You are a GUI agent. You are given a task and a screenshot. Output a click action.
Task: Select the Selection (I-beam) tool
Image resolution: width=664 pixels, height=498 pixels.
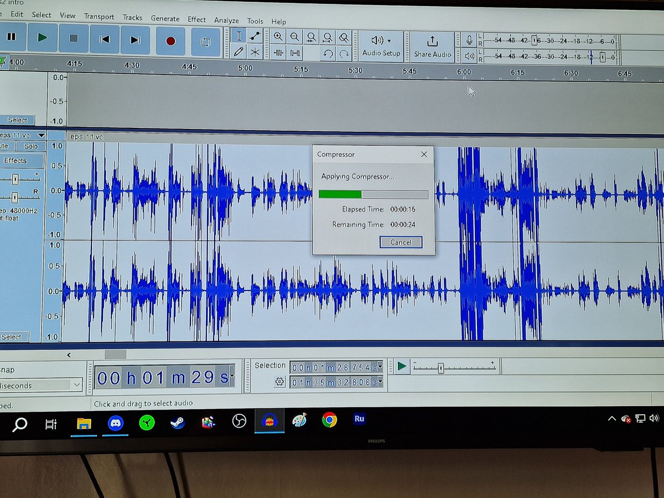coord(239,36)
